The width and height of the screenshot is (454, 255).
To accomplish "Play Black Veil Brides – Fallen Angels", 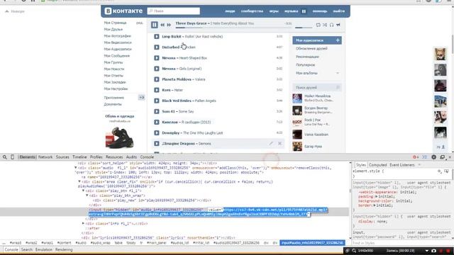I will [157, 101].
